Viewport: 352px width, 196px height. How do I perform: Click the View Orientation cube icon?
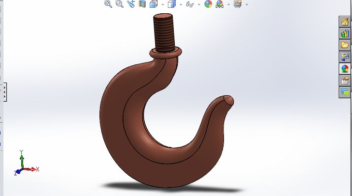coord(154,4)
